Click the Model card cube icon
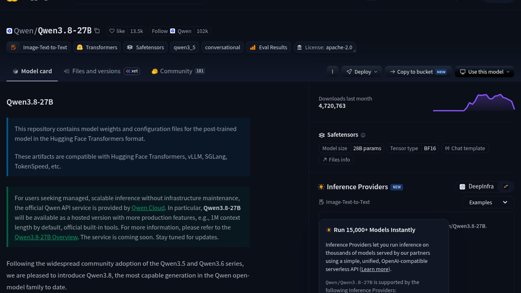The width and height of the screenshot is (521, 293). point(15,71)
